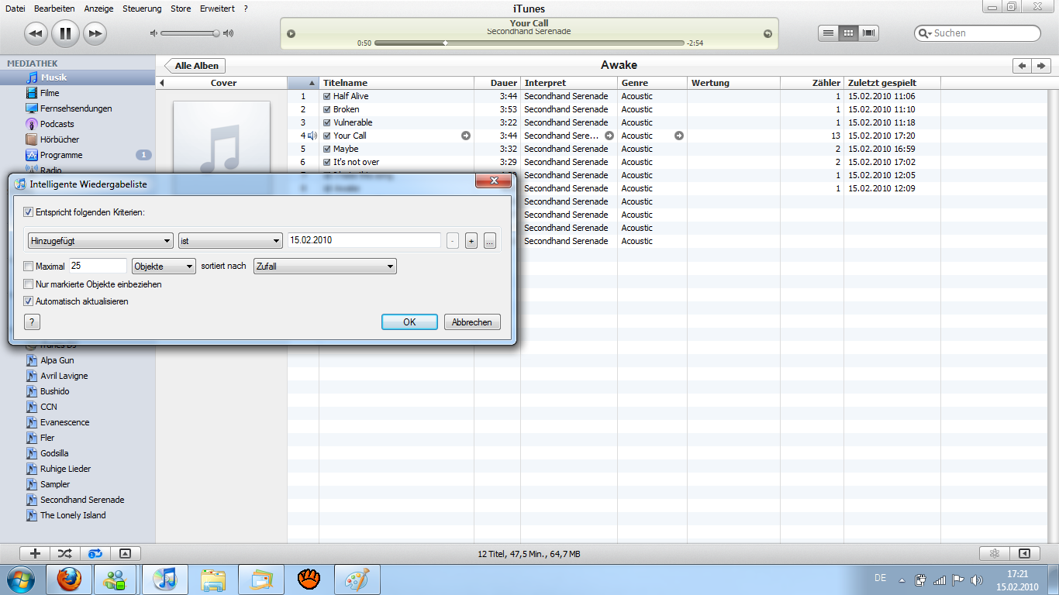
Task: Skip back to the previous track
Action: 36,33
